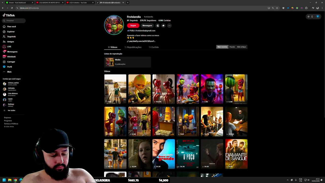325x183 pixels.
Task: Expand the Programa footer section
Action: tap(8, 121)
